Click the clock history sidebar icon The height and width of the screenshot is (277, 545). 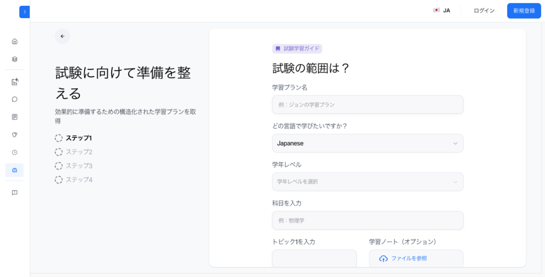tap(14, 153)
